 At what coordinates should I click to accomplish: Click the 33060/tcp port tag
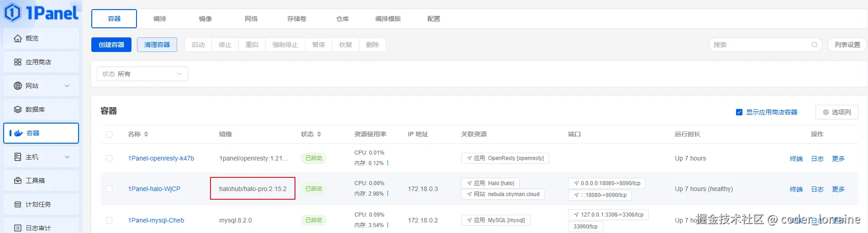click(585, 227)
